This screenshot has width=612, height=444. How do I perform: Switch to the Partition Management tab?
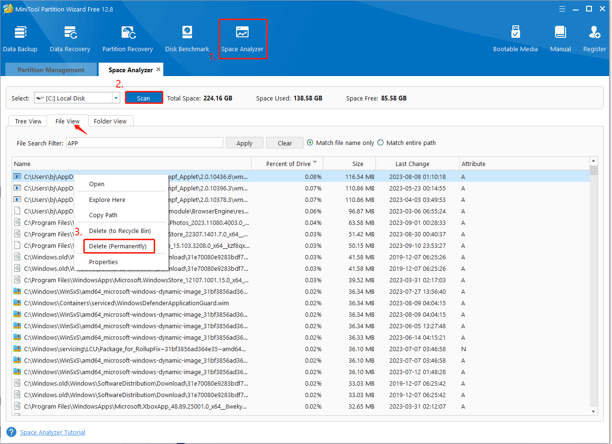(x=51, y=70)
